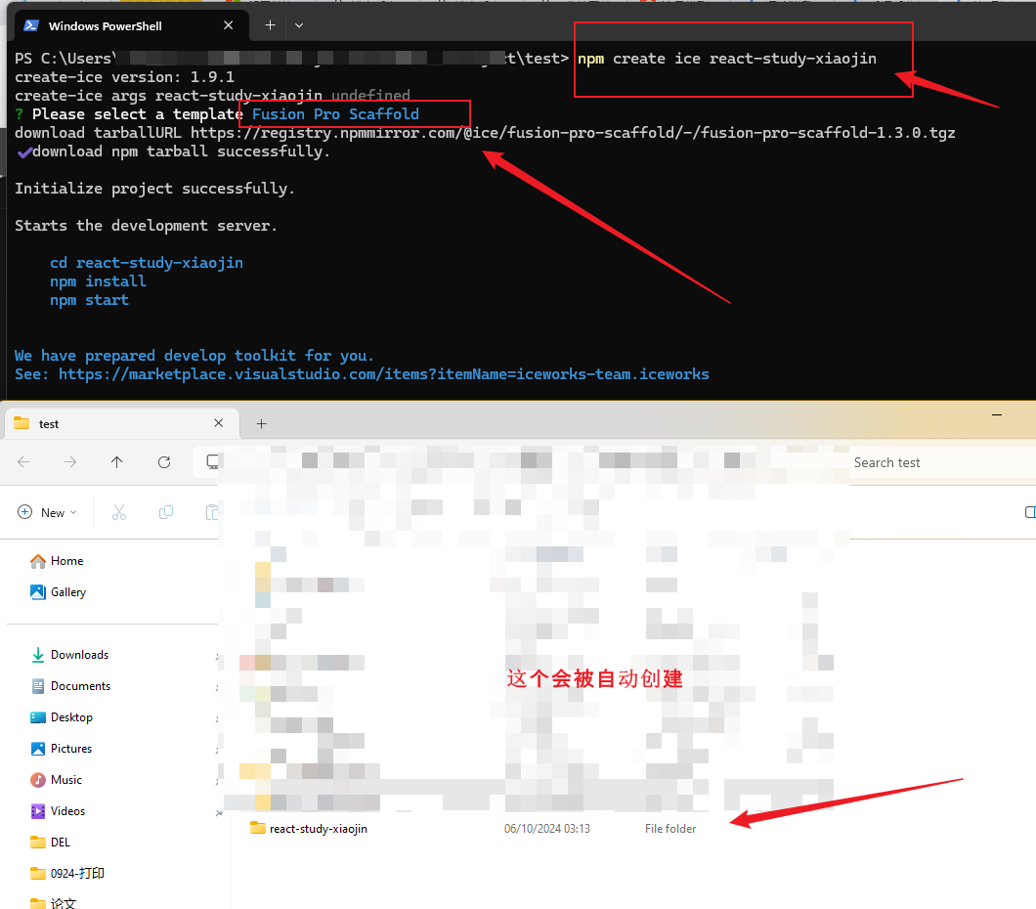Open the PowerShell new tab dropdown arrow
Image resolution: width=1036 pixels, height=909 pixels.
point(299,25)
